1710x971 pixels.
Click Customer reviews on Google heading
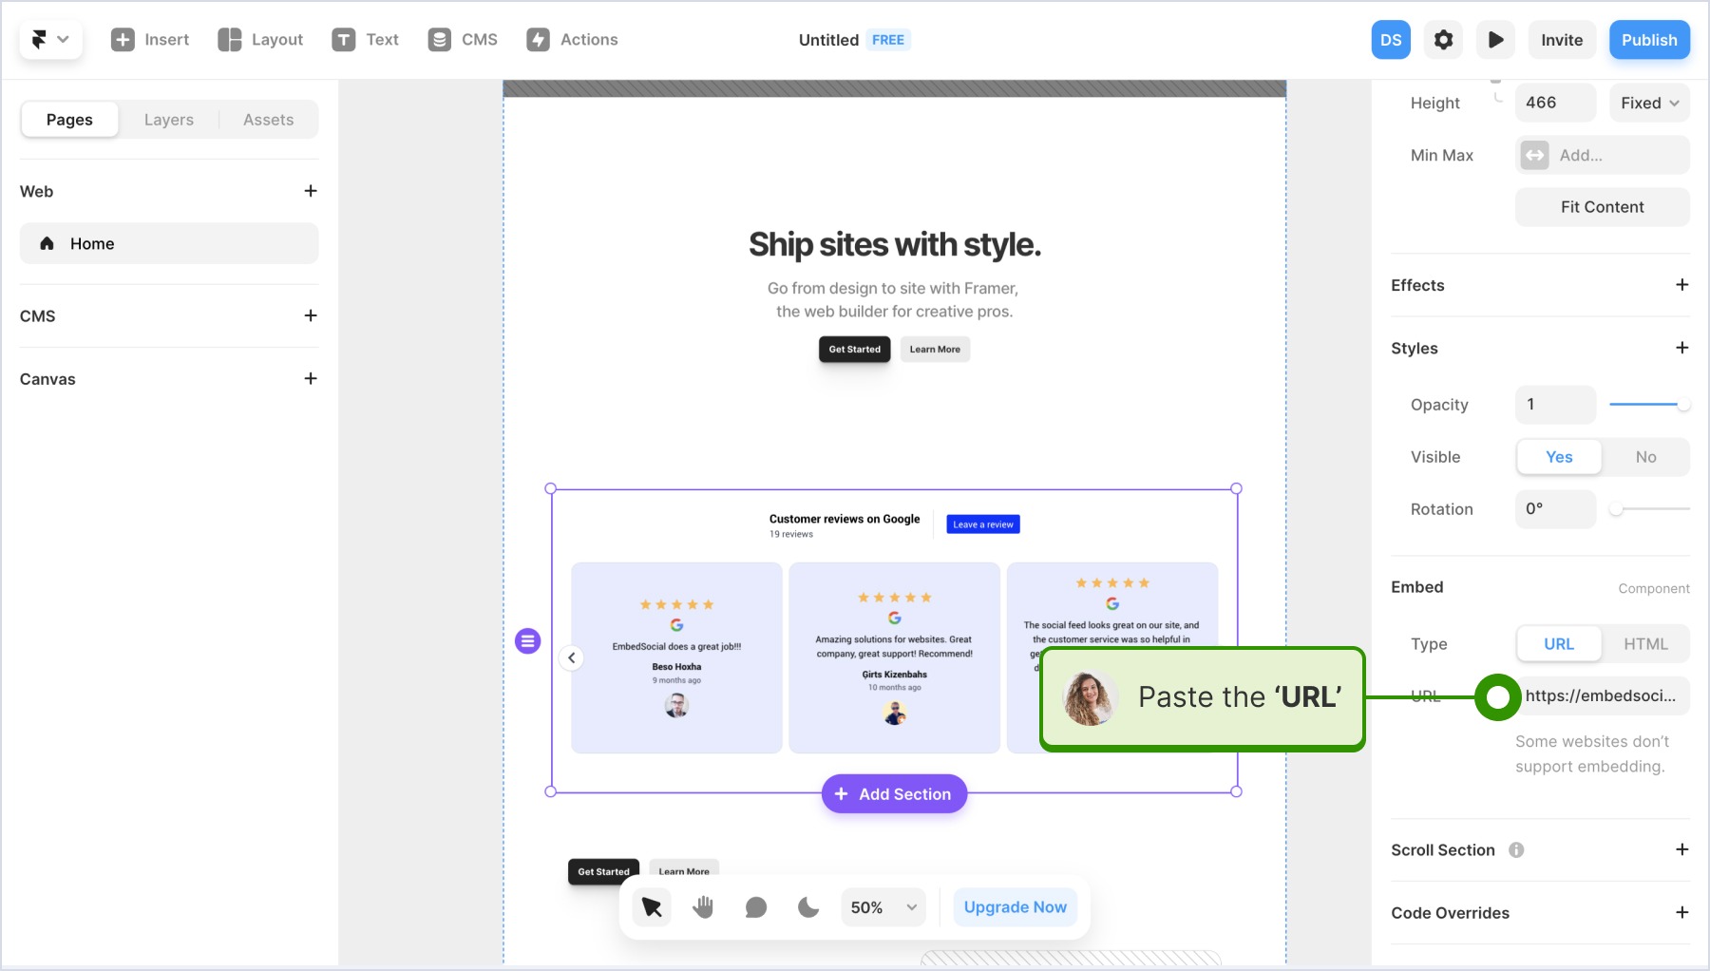click(845, 519)
